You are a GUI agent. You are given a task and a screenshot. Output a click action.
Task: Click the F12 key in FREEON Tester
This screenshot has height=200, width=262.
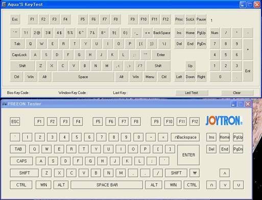(195, 121)
